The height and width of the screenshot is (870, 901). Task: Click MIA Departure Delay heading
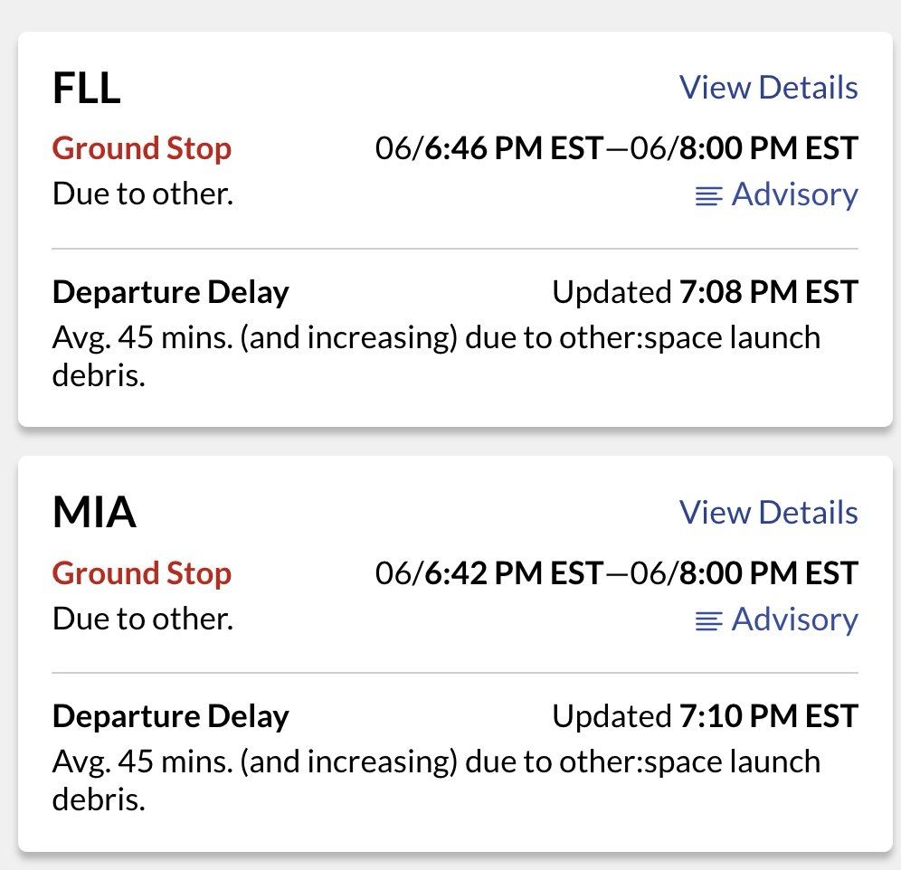(171, 717)
